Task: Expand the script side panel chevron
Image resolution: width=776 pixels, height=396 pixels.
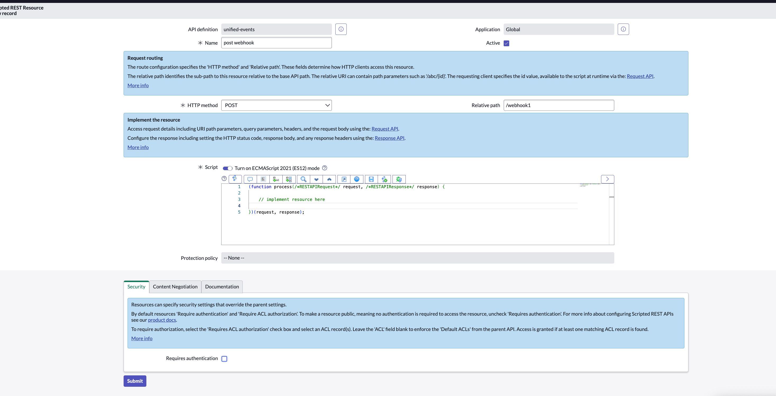Action: coord(607,179)
